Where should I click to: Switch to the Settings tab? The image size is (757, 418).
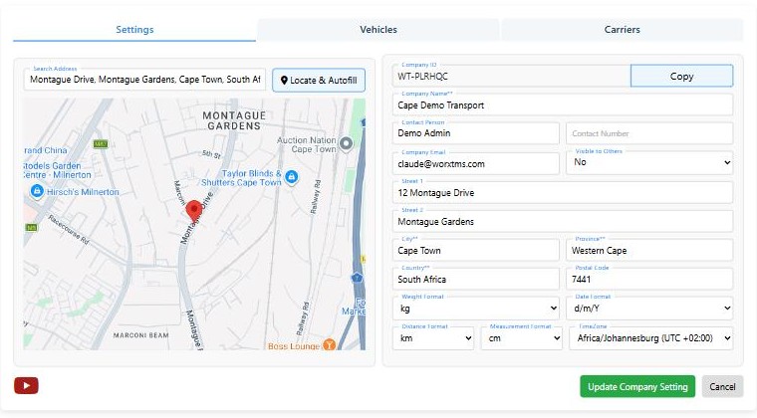tap(134, 30)
